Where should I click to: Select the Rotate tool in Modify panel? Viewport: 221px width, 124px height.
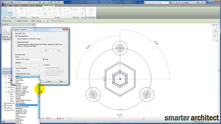point(55,14)
